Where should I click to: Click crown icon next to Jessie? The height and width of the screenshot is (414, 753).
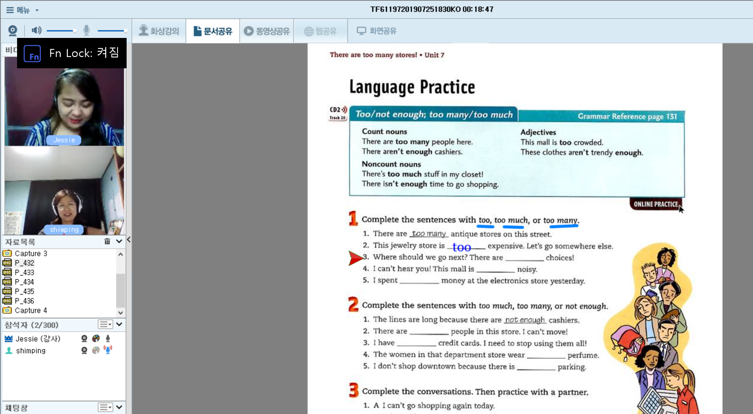coord(9,339)
